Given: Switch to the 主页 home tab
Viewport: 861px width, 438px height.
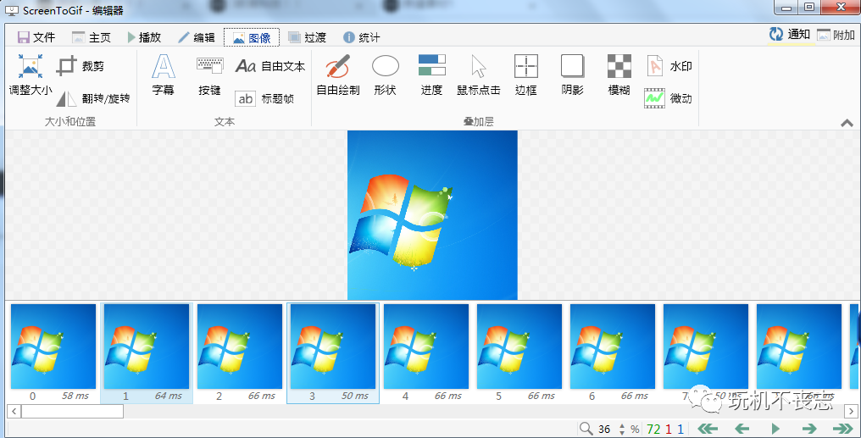Looking at the screenshot, I should [92, 37].
